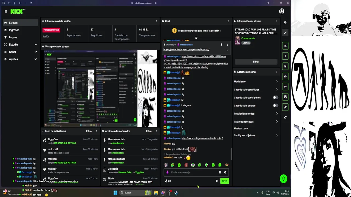
Task: Open the profile avatar menu
Action: 281,11
